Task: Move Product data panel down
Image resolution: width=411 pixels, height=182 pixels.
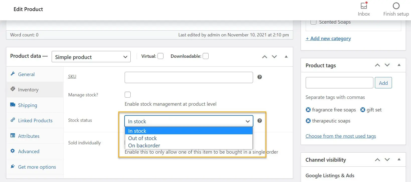Action: tap(274, 57)
